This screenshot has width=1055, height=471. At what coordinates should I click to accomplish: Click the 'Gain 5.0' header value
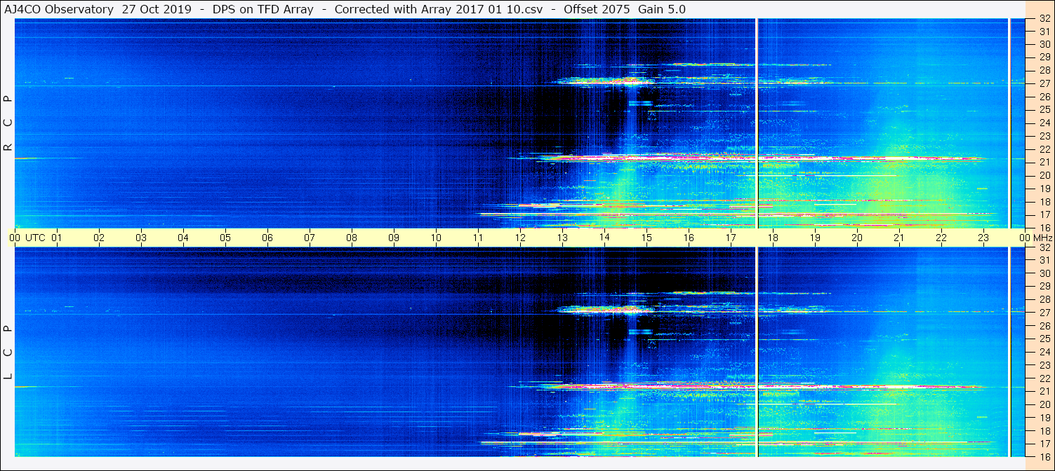662,9
